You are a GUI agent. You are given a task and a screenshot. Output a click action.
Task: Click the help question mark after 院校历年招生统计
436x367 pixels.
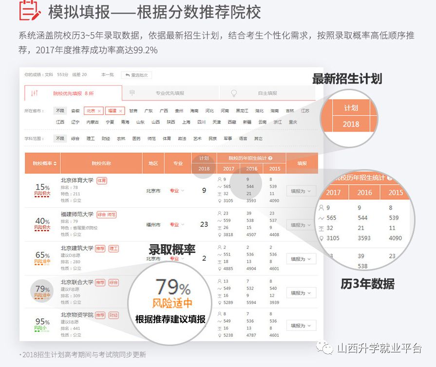click(x=270, y=158)
